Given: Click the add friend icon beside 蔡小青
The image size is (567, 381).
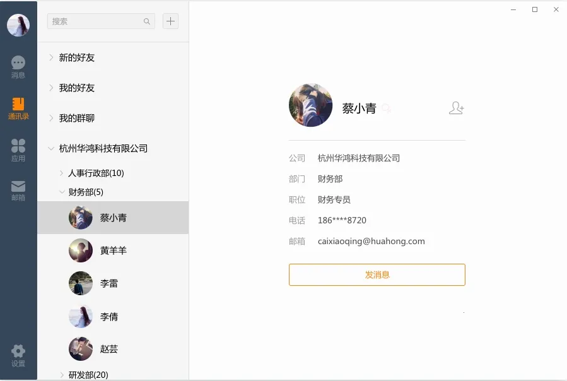Looking at the screenshot, I should tap(456, 108).
